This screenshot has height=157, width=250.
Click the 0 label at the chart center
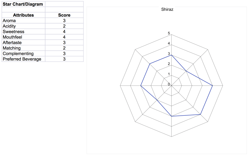[169, 84]
